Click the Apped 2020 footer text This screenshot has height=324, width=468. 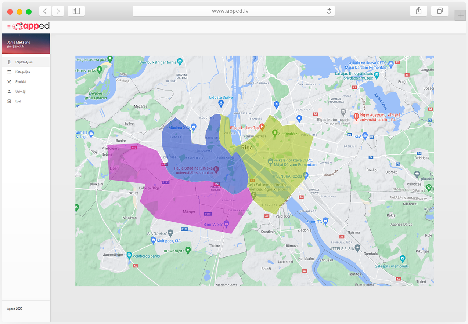point(15,309)
